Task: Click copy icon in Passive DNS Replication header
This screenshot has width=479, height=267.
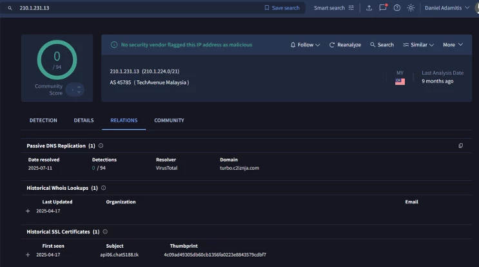Action: coord(461,145)
